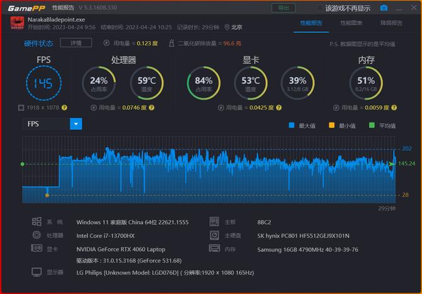The image size is (422, 294).
Task: Click the help icon next to the FPS resolution
Action: click(x=64, y=108)
